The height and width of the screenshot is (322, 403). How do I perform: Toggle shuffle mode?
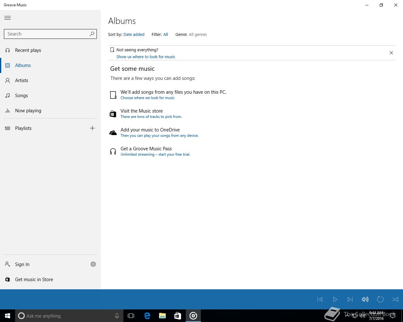pyautogui.click(x=395, y=299)
